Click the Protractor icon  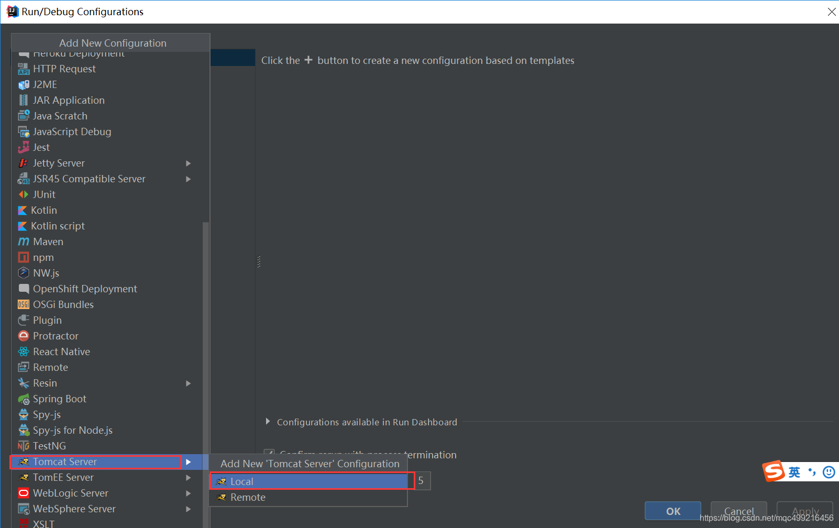pos(24,336)
